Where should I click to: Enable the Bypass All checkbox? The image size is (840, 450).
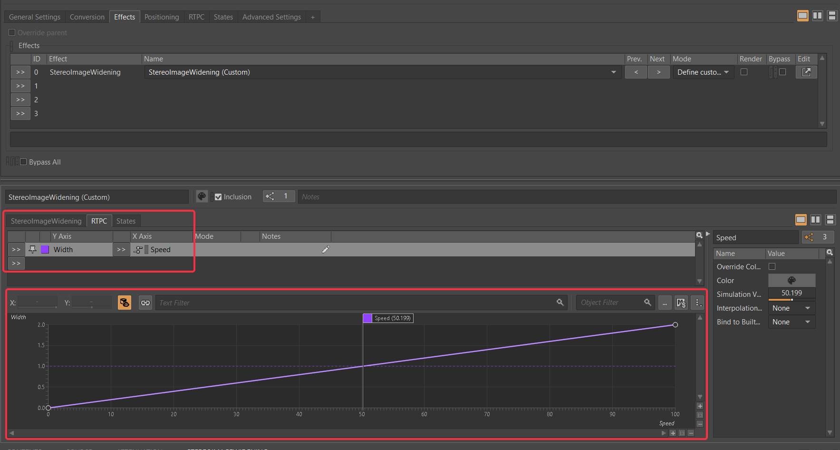[x=23, y=162]
